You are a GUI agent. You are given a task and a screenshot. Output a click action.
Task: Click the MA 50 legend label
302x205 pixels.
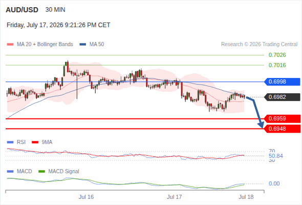pyautogui.click(x=97, y=45)
